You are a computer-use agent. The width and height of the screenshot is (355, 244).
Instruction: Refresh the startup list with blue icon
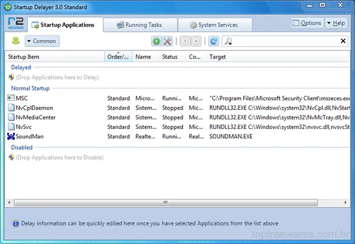pos(214,41)
